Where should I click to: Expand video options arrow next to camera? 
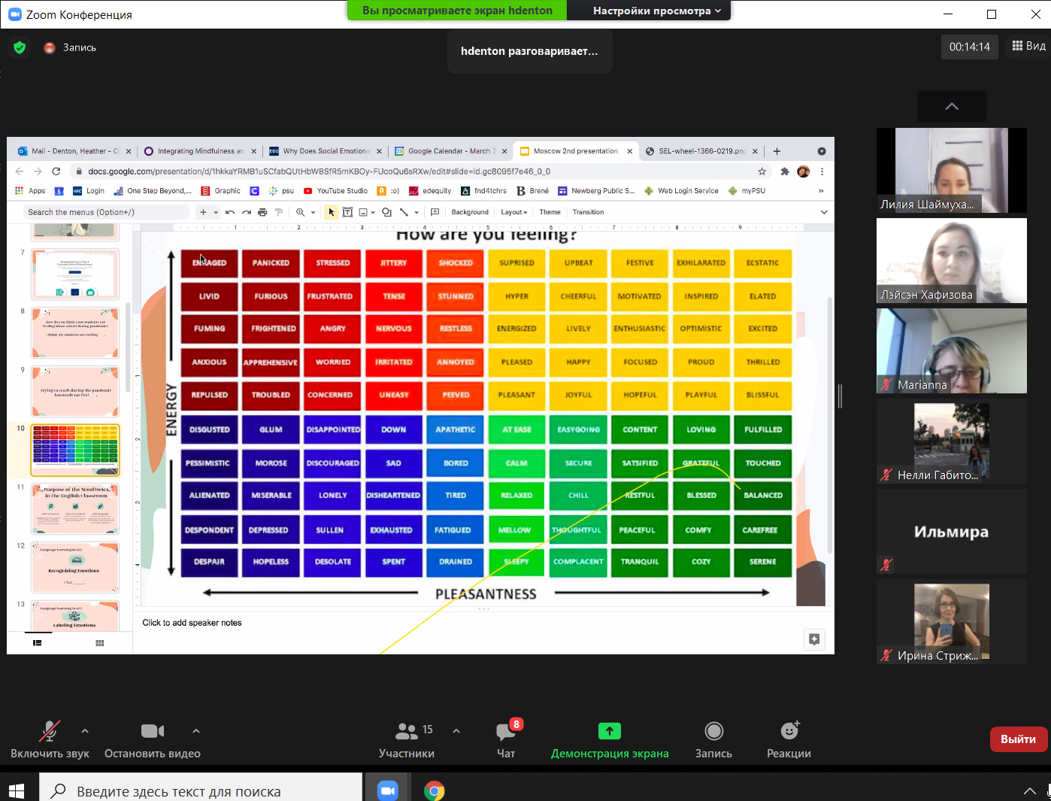tap(196, 730)
